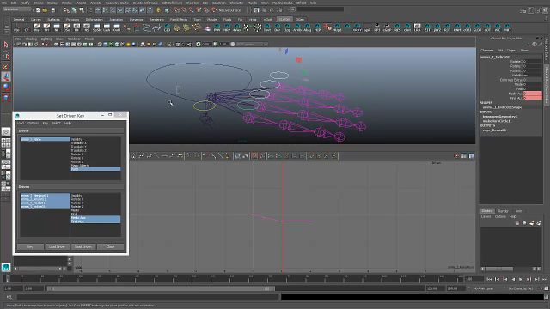Click the Load Driver button

[57, 247]
